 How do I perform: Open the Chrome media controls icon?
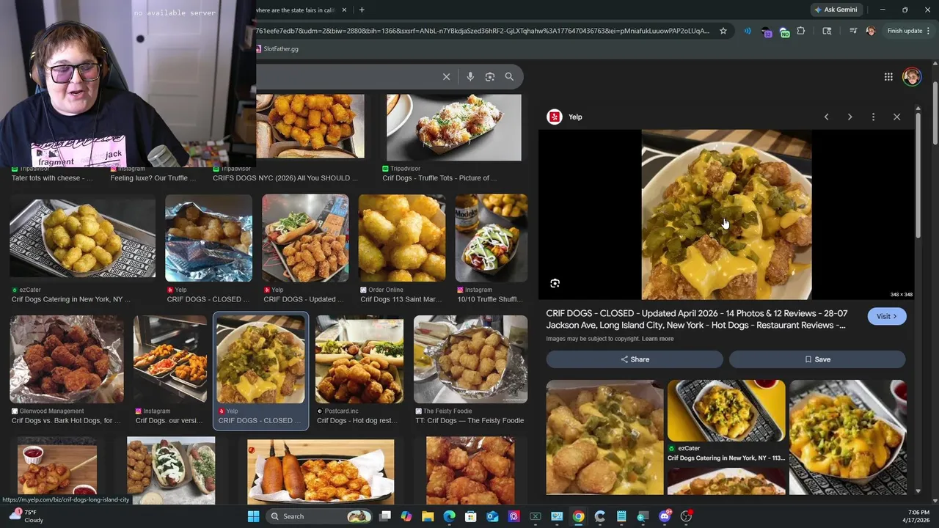click(853, 31)
